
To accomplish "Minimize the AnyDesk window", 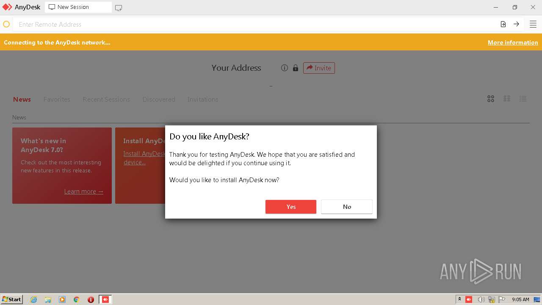I will click(496, 7).
